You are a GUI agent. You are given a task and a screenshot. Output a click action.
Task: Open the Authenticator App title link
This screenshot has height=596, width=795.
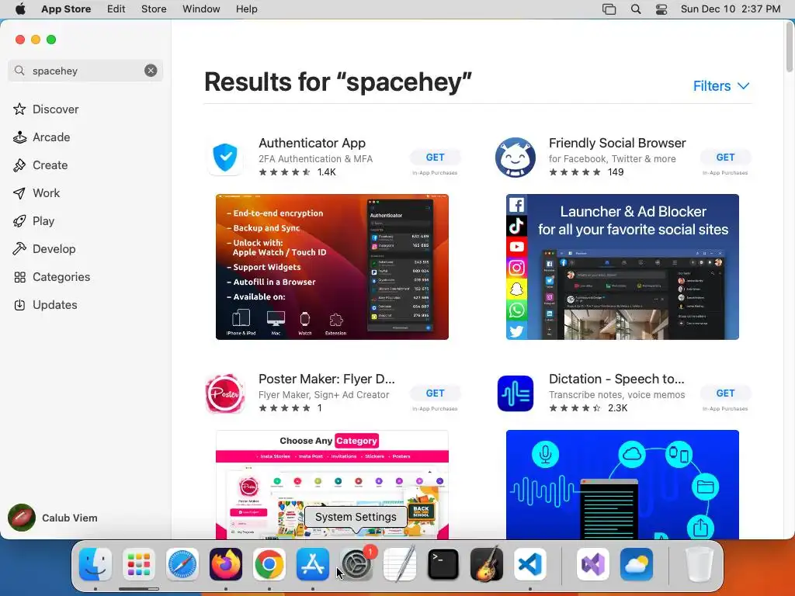312,143
